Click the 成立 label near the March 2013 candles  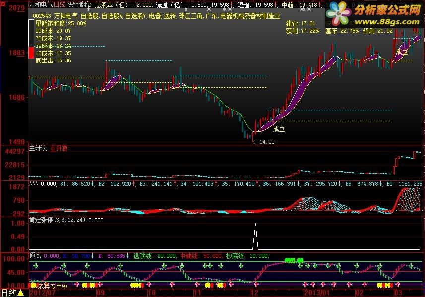401,52
